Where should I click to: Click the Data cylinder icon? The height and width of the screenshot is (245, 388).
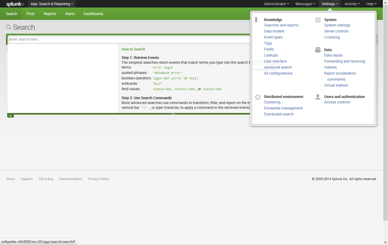pyautogui.click(x=318, y=50)
